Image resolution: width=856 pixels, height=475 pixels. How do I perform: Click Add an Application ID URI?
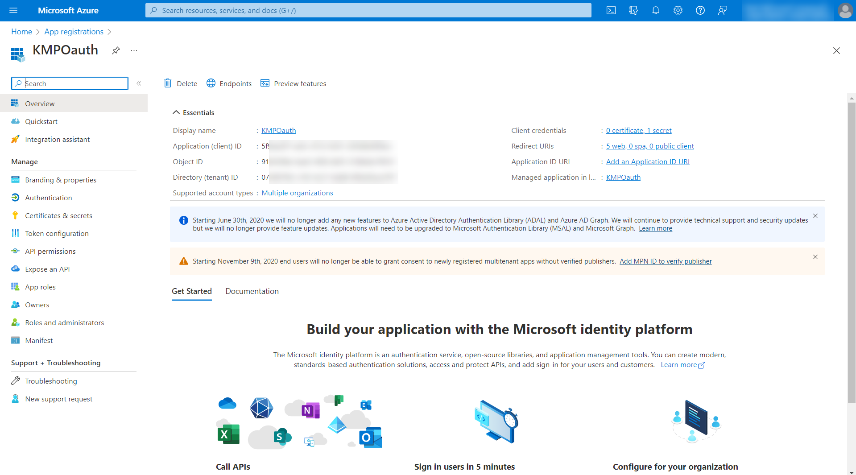tap(647, 161)
